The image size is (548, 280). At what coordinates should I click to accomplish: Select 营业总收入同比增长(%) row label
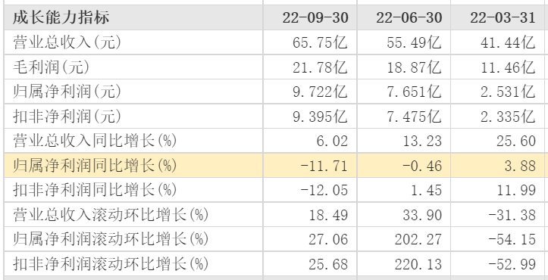point(95,141)
